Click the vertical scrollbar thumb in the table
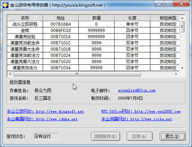Screen dimensions: 192x147 pyautogui.click(x=182, y=27)
